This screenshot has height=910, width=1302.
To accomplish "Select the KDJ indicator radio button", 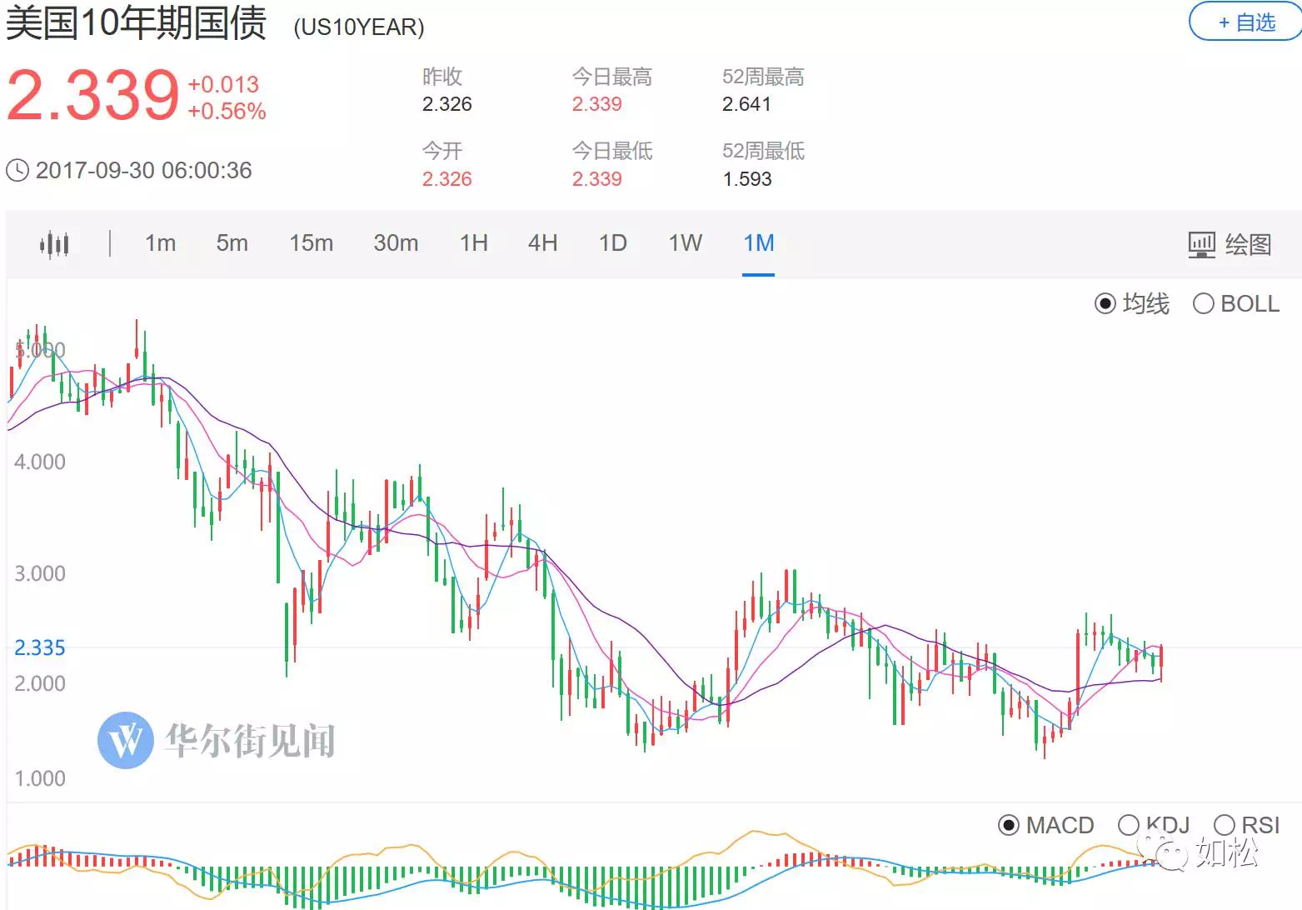I will point(1128,826).
